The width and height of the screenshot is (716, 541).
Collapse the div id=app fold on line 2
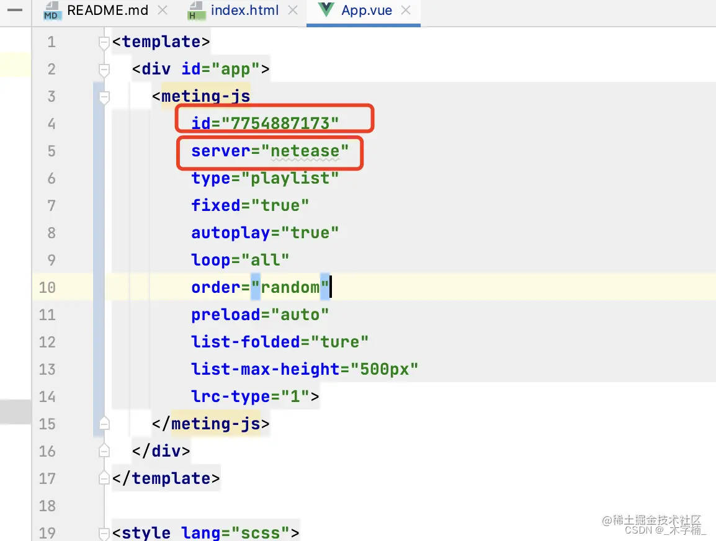(104, 70)
